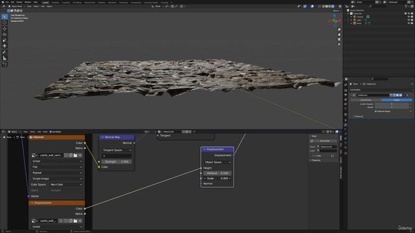Open Tangent Space dropdown on Normal Map node
415x233 pixels.
(x=117, y=150)
